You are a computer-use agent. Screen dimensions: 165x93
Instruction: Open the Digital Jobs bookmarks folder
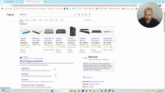[x=43, y=9]
